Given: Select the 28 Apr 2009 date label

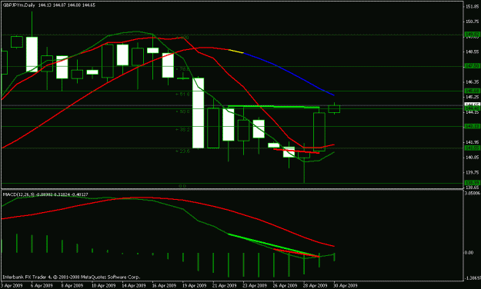Looking at the screenshot, I should click(x=315, y=286).
